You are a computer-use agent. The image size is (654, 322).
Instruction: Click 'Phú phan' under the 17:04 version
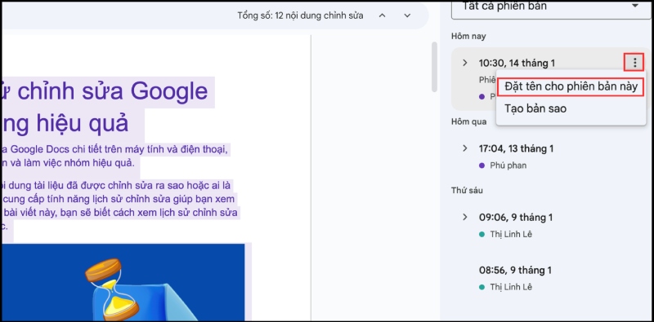point(508,165)
